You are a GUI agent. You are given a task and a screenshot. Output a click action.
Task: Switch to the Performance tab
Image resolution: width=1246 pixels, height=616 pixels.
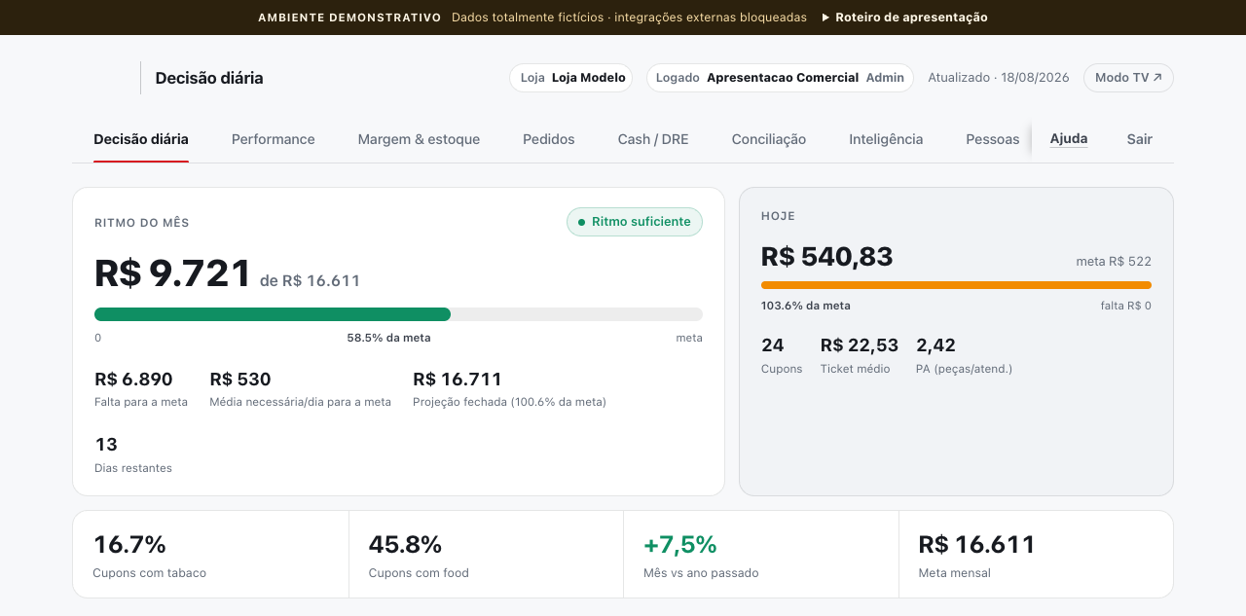tap(274, 139)
